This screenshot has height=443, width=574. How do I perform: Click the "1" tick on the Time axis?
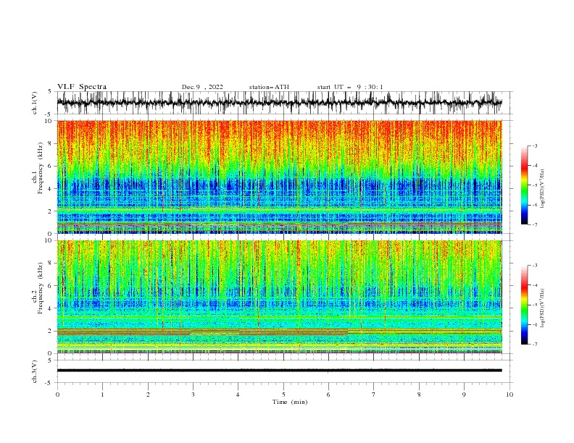click(102, 395)
